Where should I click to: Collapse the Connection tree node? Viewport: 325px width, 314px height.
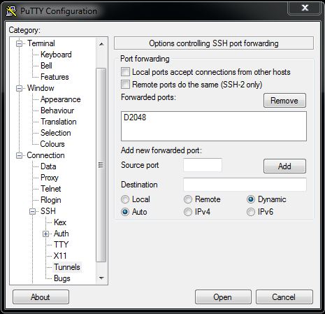[20, 155]
